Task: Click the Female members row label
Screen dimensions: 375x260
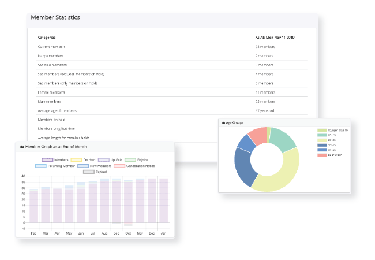Action: (51, 92)
